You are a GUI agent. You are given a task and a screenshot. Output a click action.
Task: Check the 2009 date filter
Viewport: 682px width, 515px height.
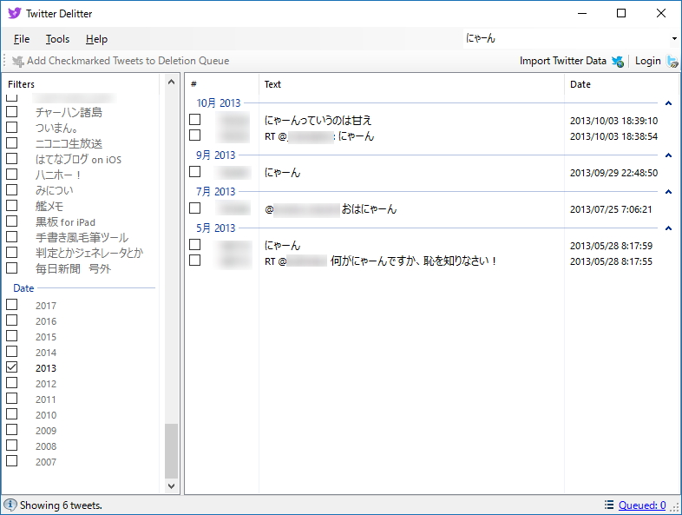pyautogui.click(x=12, y=430)
